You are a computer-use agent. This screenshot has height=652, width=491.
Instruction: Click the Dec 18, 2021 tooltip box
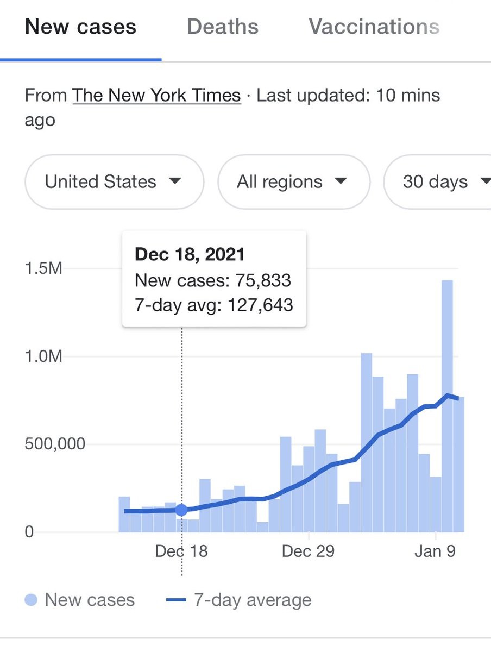pyautogui.click(x=214, y=279)
